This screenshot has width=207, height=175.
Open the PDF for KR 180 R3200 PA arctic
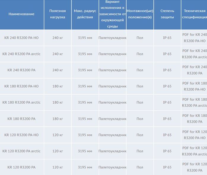point(195,102)
